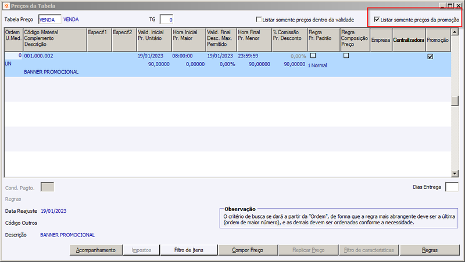Click the TG input field
The height and width of the screenshot is (262, 465).
[166, 20]
